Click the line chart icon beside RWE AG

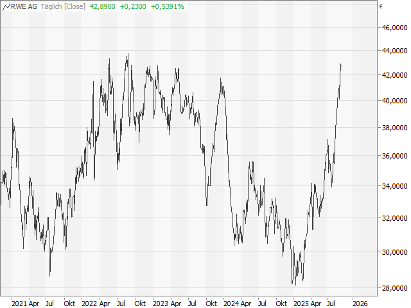6,7
